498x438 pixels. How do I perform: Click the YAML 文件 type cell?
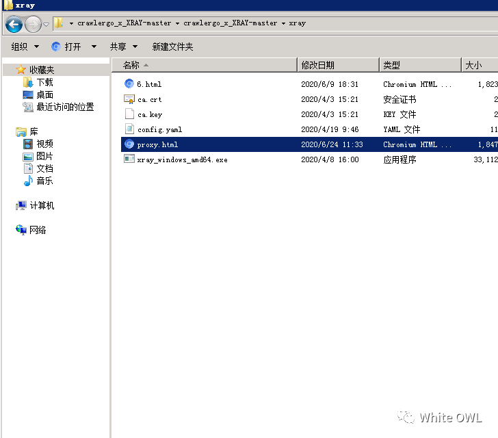[402, 129]
